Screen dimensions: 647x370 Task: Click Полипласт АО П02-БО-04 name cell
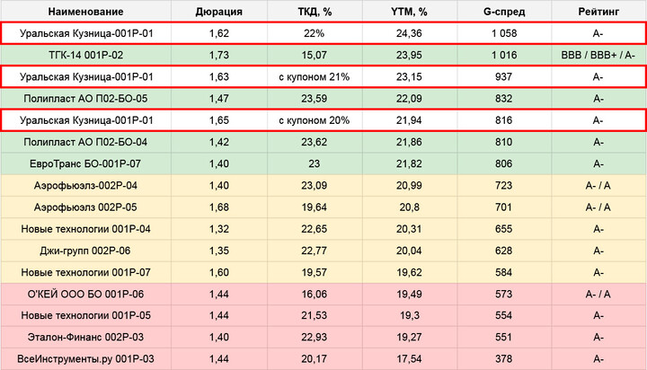(85, 142)
